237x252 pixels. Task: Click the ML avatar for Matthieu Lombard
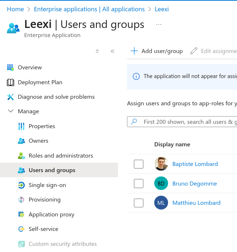161,203
